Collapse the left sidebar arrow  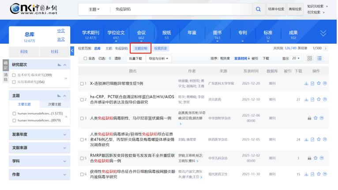pos(72,51)
